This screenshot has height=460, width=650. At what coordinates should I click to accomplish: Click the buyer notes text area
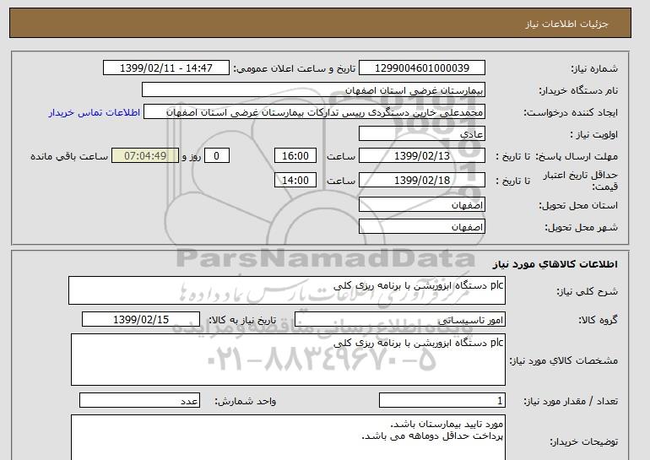click(288, 437)
